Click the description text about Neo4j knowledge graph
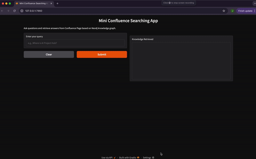Image resolution: width=256 pixels, height=159 pixels. click(70, 28)
